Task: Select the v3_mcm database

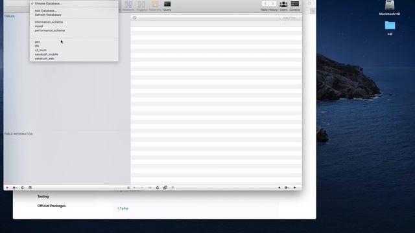Action: point(74,50)
